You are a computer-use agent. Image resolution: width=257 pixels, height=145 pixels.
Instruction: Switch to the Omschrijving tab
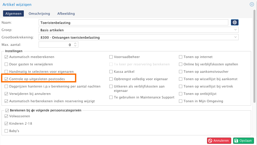pos(39,13)
